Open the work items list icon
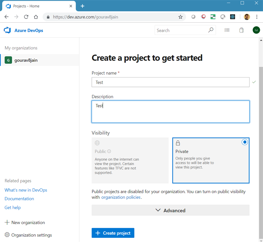263x242 pixels. (x=227, y=30)
